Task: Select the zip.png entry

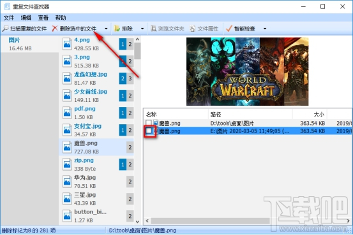Action: click(96, 164)
